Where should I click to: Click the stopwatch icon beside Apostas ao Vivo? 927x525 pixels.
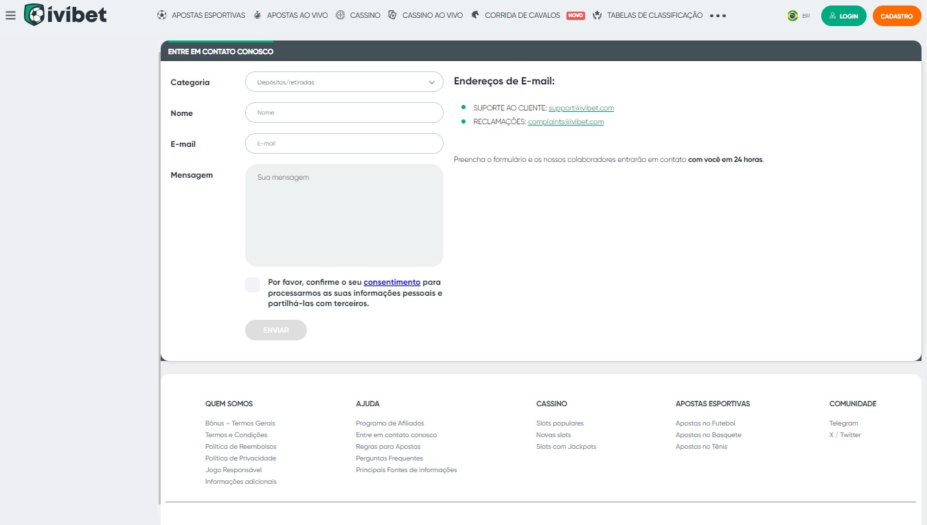[x=257, y=15]
